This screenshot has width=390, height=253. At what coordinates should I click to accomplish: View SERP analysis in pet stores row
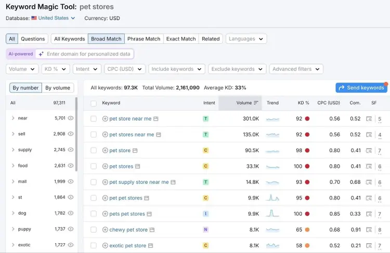click(369, 166)
